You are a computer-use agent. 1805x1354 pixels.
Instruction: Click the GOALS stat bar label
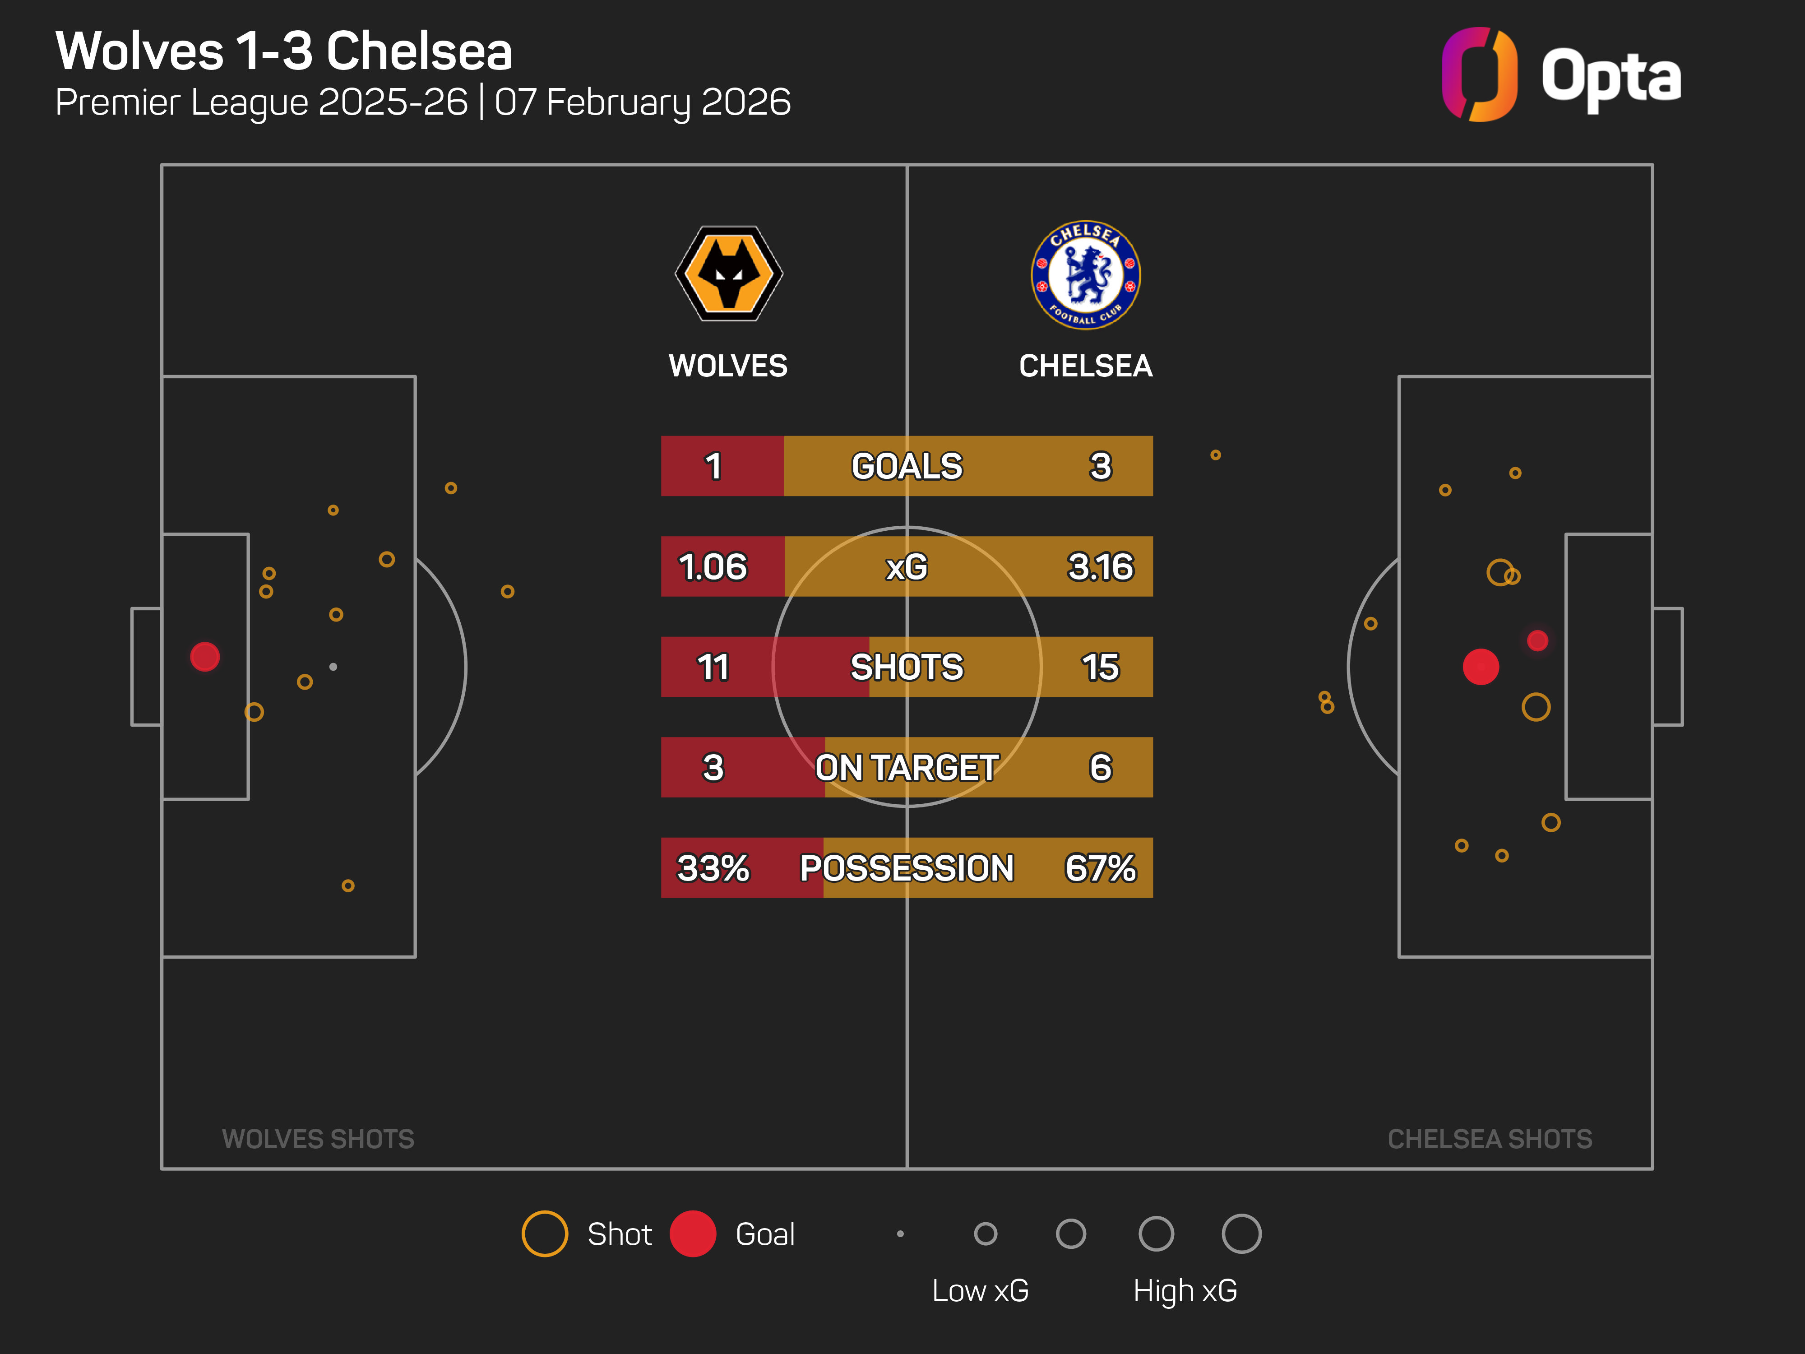click(x=907, y=466)
